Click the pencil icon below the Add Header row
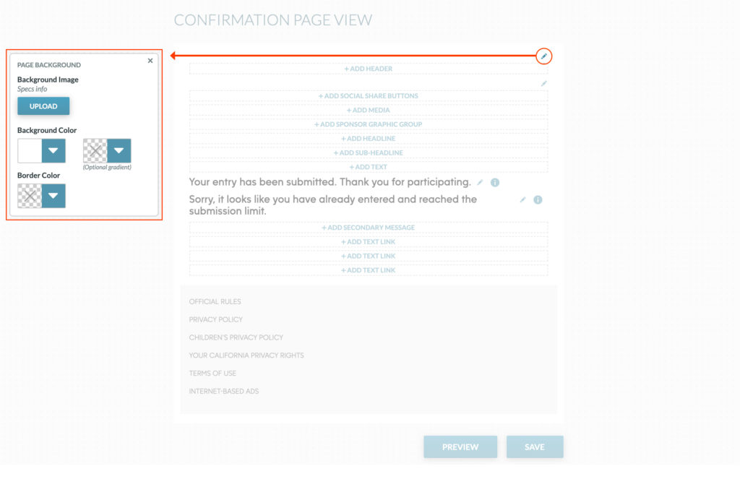The width and height of the screenshot is (740, 479). point(544,84)
